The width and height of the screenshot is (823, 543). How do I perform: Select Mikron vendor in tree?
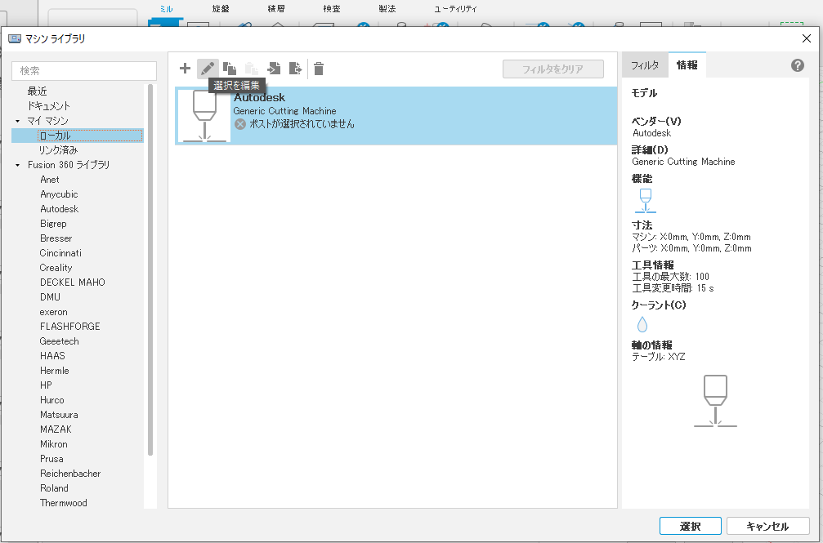[54, 444]
